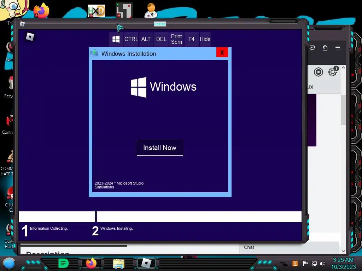Click the ALT key button
This screenshot has height=271, width=362.
(x=146, y=39)
